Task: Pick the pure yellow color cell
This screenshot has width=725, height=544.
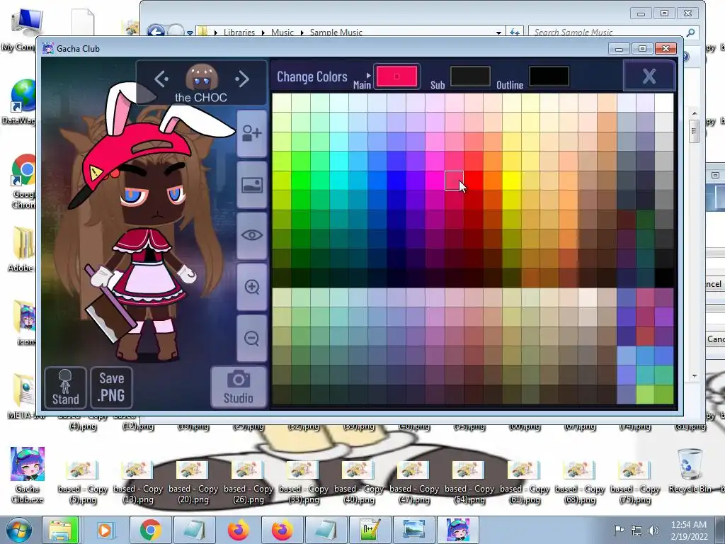Action: [512, 181]
